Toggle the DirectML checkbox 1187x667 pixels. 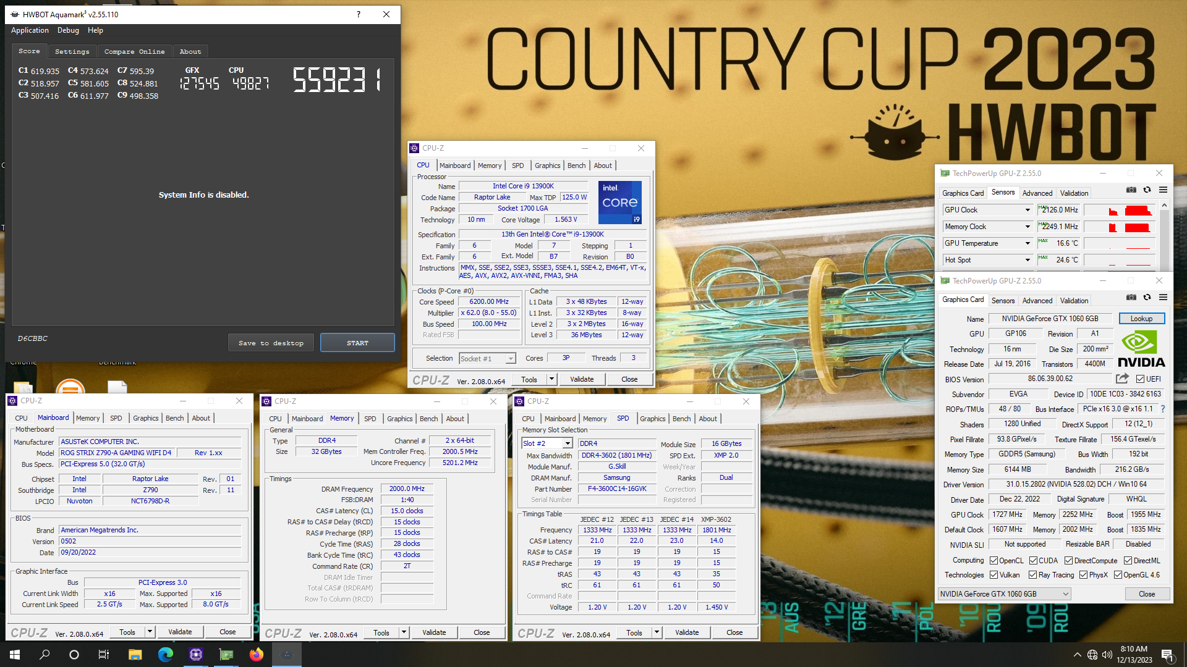coord(1128,561)
